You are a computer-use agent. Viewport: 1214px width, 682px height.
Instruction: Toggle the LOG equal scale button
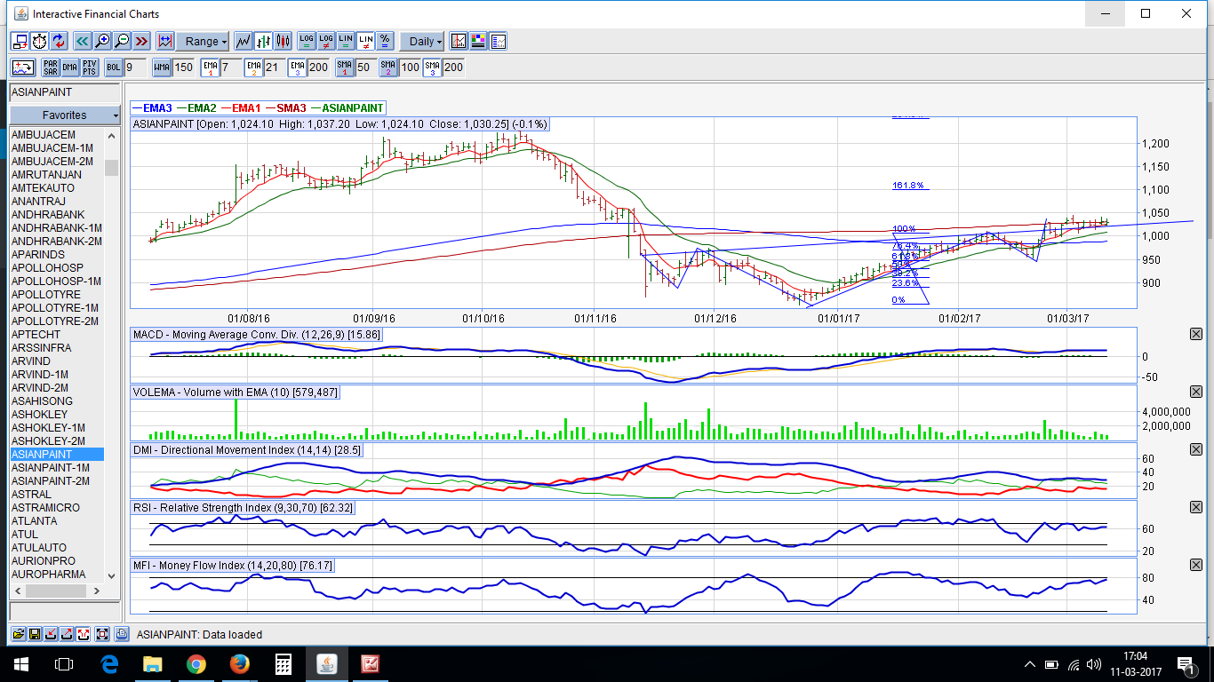tap(307, 42)
